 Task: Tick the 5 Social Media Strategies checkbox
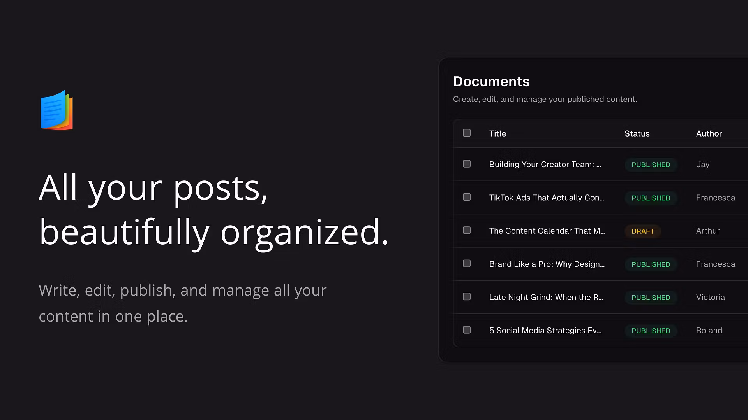click(467, 330)
